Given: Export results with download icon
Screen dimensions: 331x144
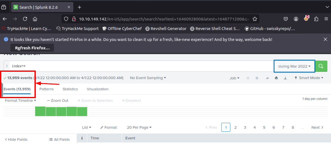Looking at the screenshot, I should tap(285, 78).
